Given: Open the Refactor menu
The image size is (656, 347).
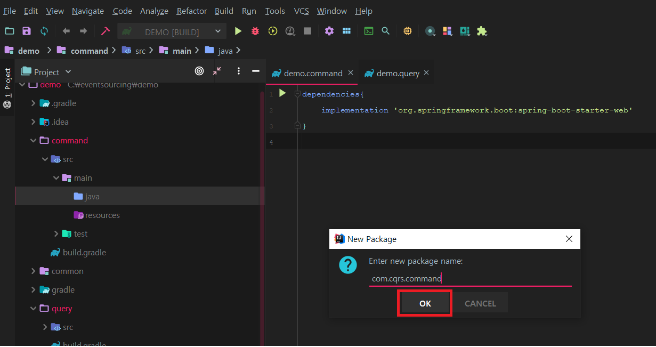Looking at the screenshot, I should point(192,11).
